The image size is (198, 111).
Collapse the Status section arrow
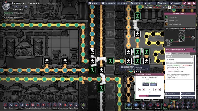pyautogui.click(x=191, y=57)
